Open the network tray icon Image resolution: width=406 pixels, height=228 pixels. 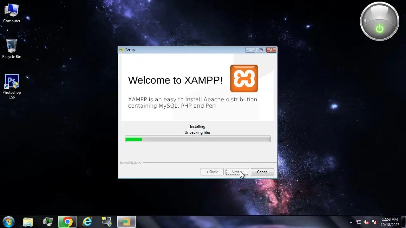[359, 222]
